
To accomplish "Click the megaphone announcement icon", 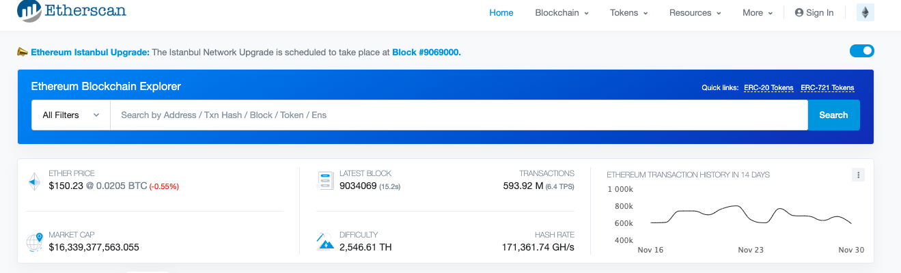I will tap(23, 52).
